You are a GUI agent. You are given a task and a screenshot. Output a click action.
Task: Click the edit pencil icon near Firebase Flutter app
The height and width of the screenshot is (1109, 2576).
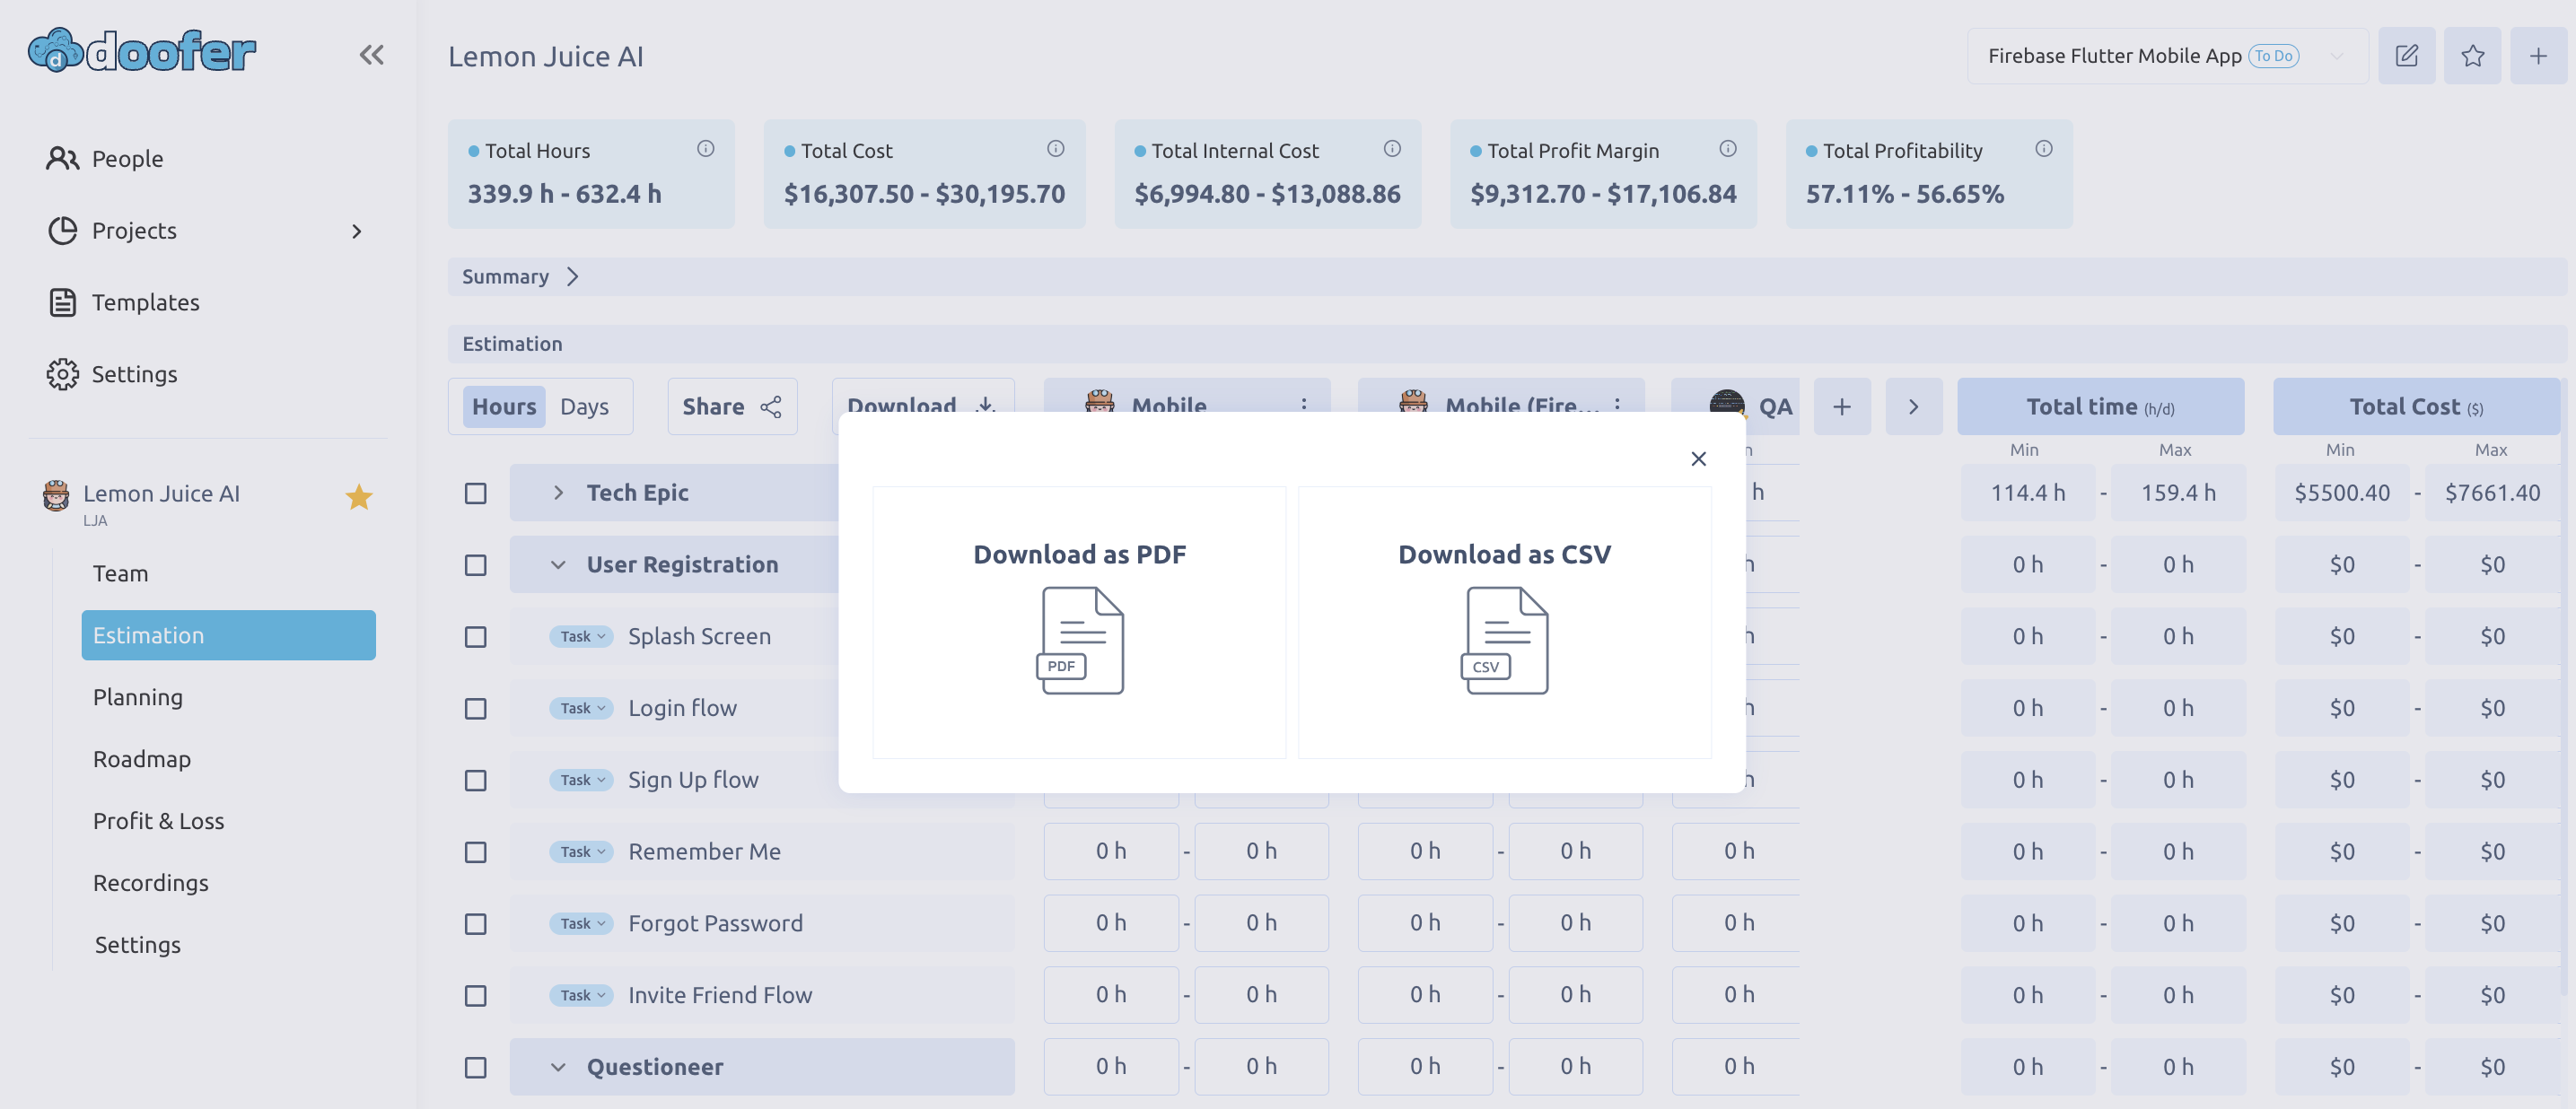[2407, 56]
